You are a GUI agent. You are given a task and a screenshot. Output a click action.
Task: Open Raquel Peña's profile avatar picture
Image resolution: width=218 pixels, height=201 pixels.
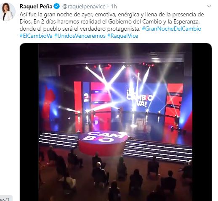point(8,12)
